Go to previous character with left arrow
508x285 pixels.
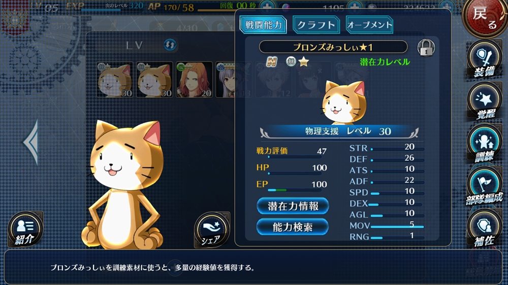[x=31, y=142]
